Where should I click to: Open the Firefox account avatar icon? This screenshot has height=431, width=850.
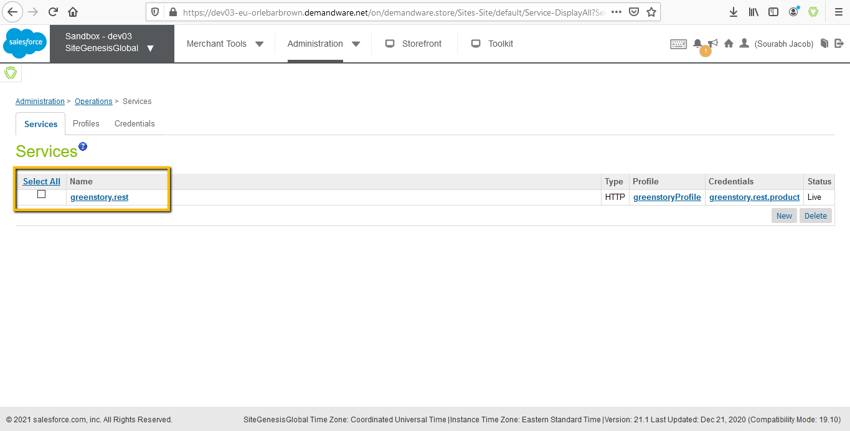[793, 12]
